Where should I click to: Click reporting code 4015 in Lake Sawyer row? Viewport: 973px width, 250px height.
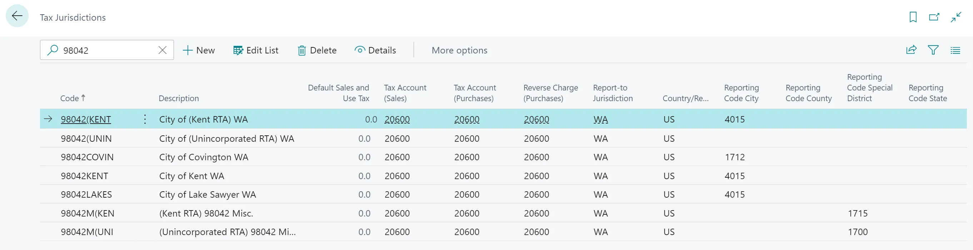[x=734, y=194]
